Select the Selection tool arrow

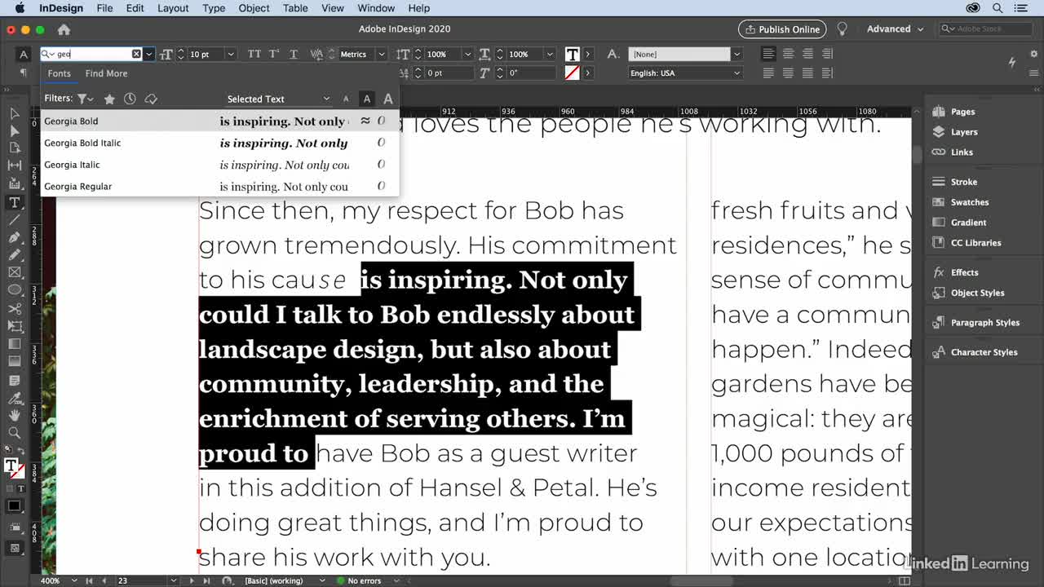click(x=14, y=113)
